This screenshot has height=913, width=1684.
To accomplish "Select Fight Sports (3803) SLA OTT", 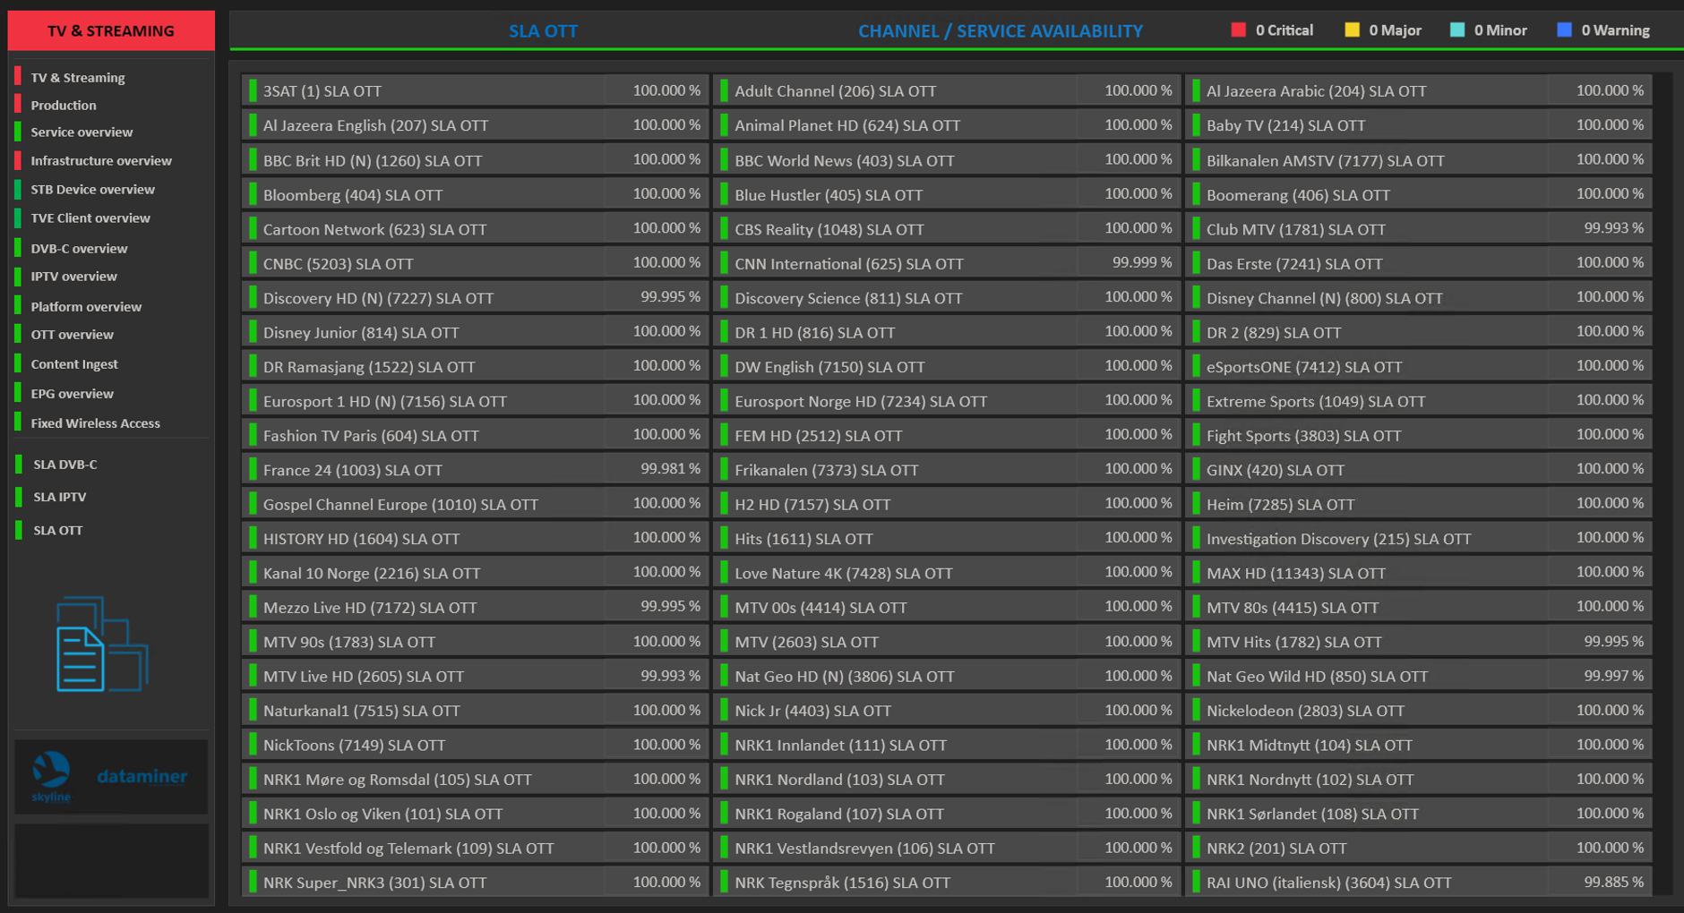I will coord(1419,436).
